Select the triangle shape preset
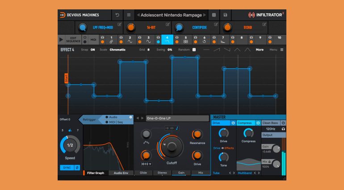Screen dimensions: 344x190 (237, 50)
